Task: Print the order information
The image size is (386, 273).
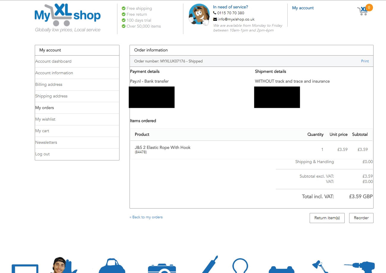Action: (x=365, y=61)
